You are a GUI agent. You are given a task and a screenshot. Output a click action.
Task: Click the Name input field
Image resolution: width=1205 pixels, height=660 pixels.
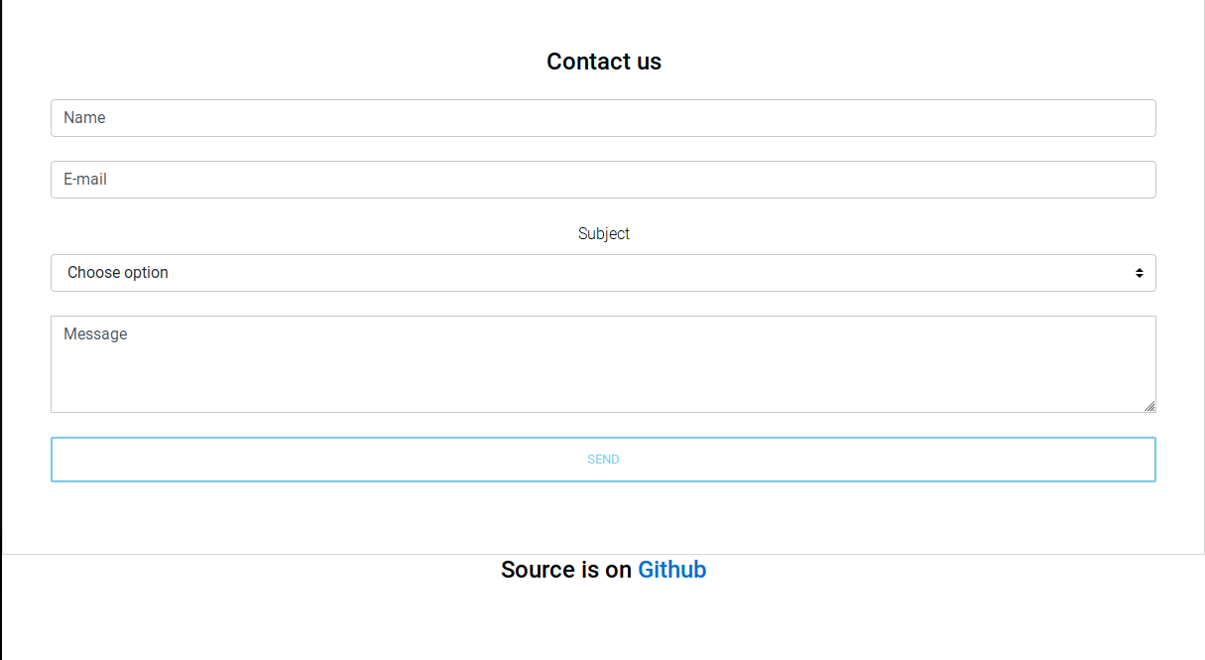[603, 118]
